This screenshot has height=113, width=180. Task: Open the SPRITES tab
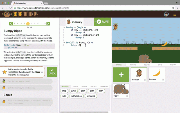pos(119,65)
